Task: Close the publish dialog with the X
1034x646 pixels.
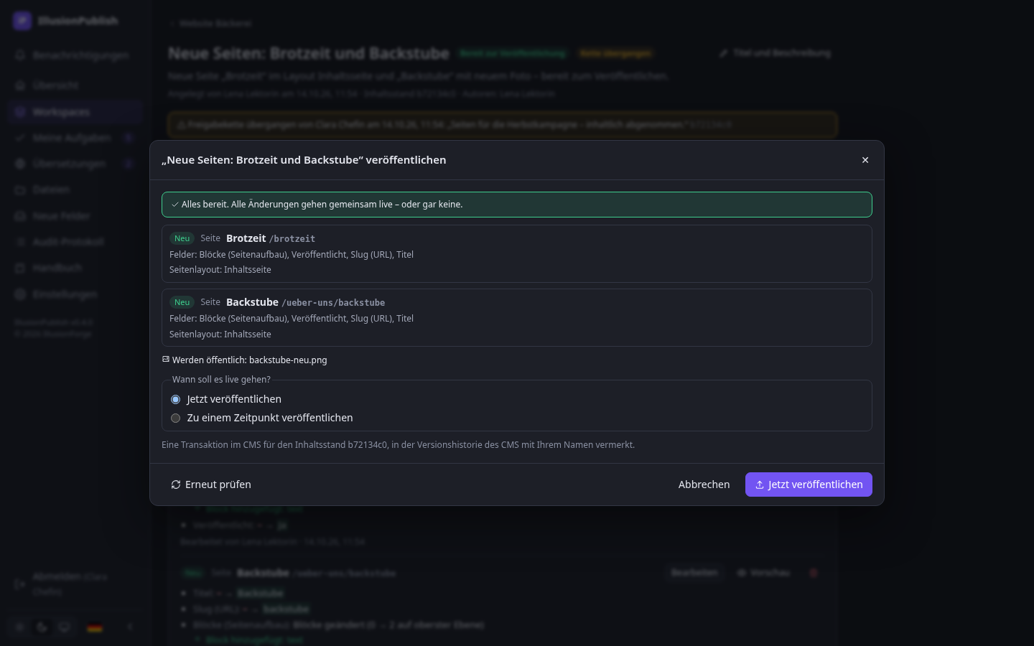Action: (865, 160)
